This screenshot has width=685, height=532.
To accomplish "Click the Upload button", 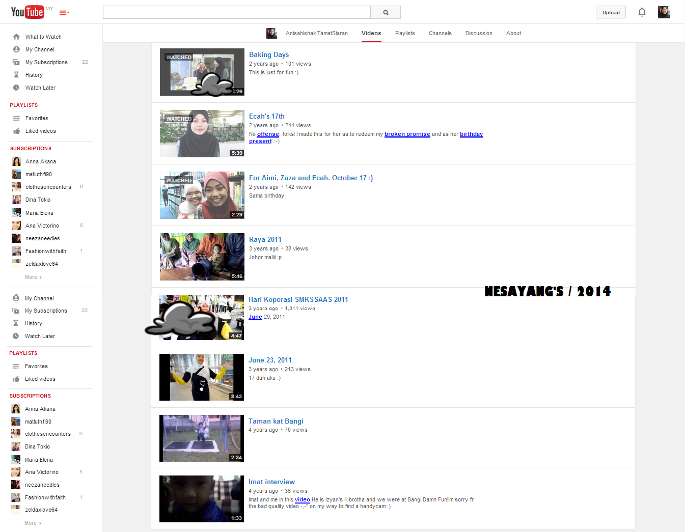I will [x=611, y=12].
